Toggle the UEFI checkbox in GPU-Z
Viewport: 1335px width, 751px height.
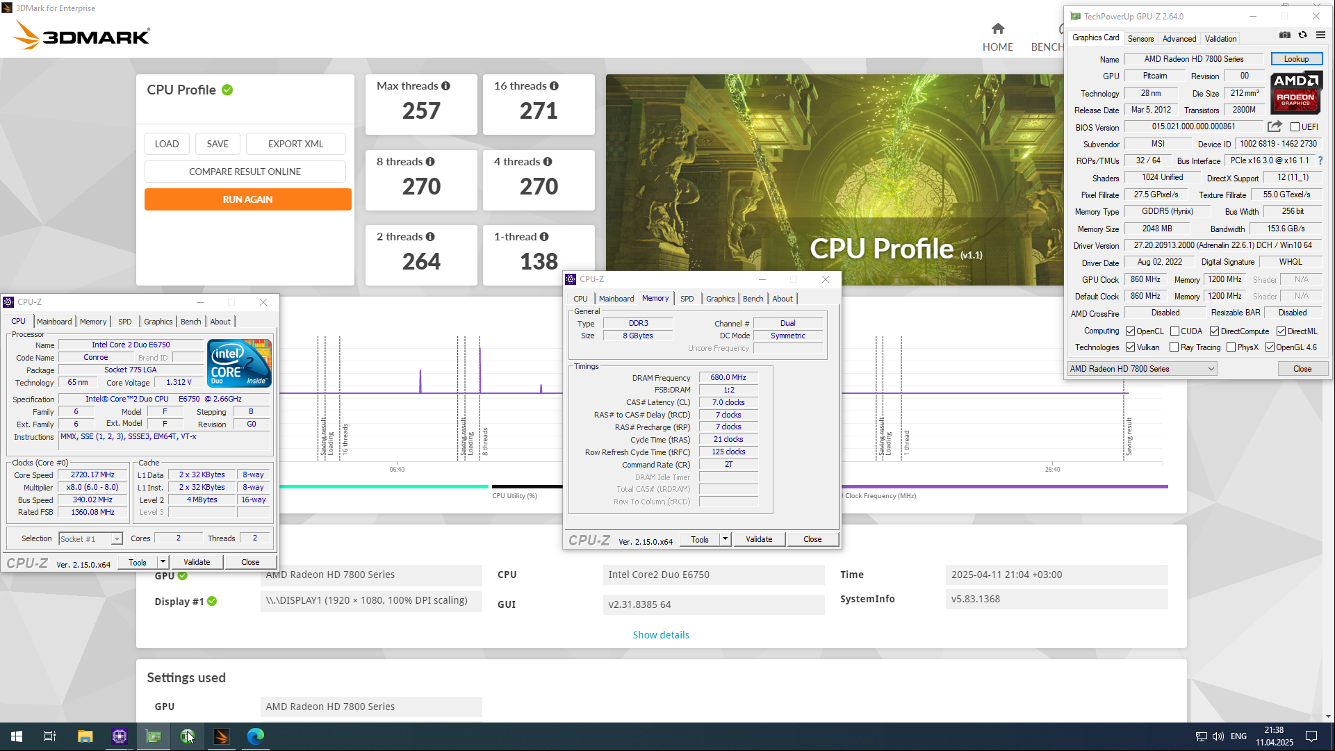point(1295,127)
